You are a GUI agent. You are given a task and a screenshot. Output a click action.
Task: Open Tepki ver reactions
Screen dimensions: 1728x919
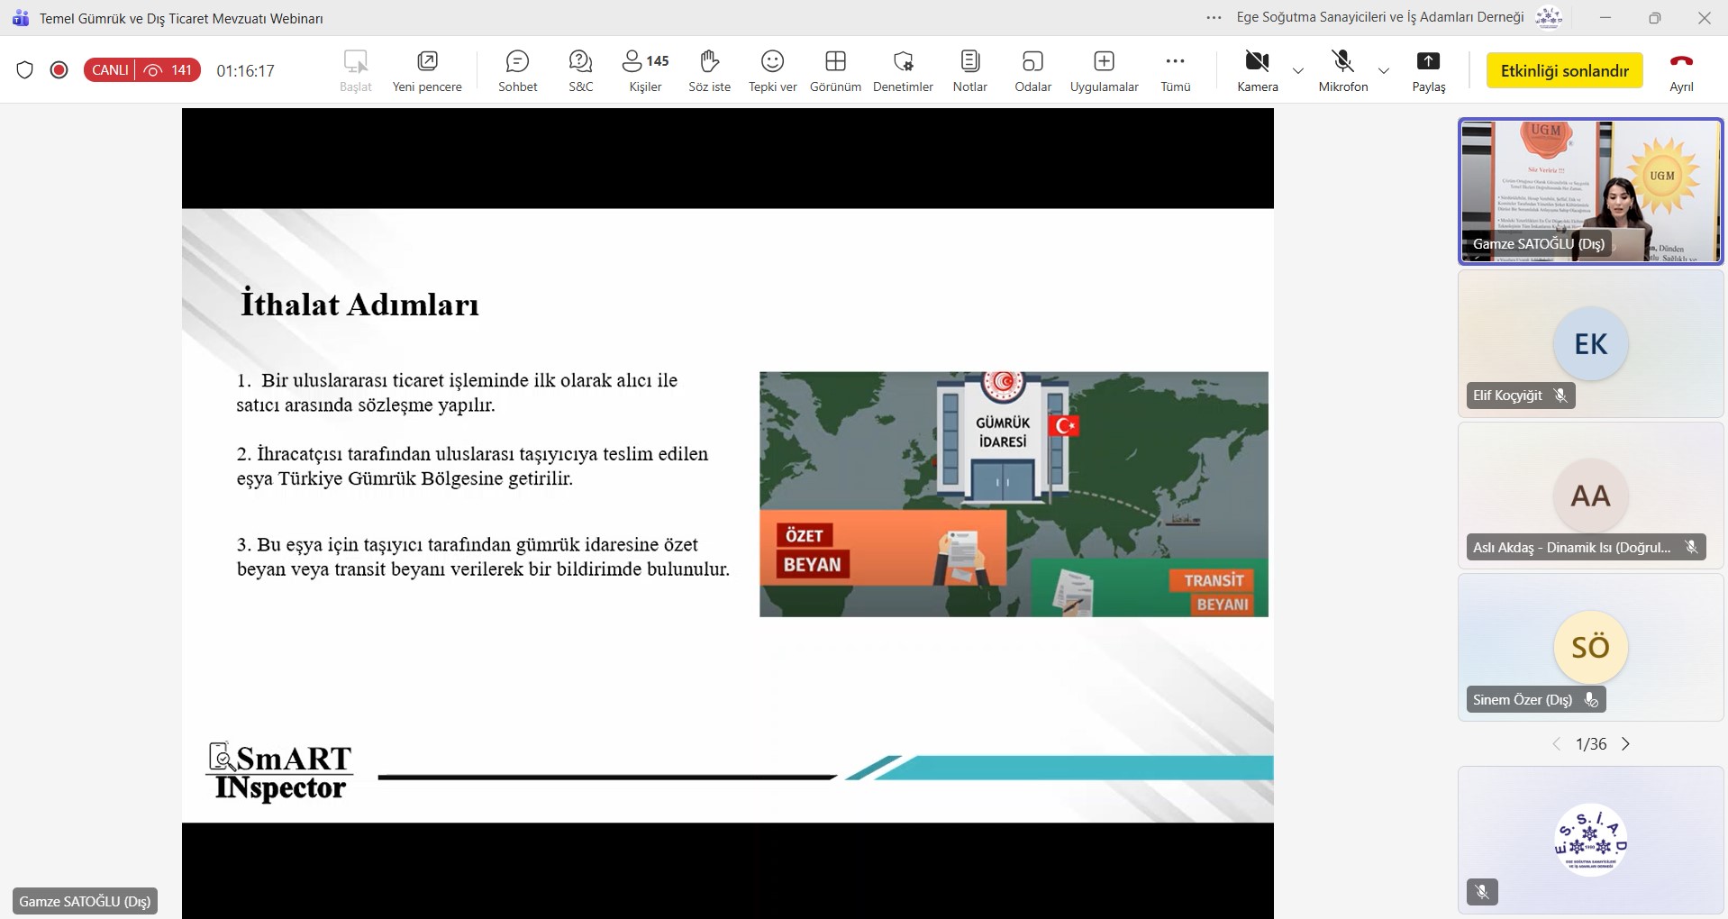click(x=772, y=70)
